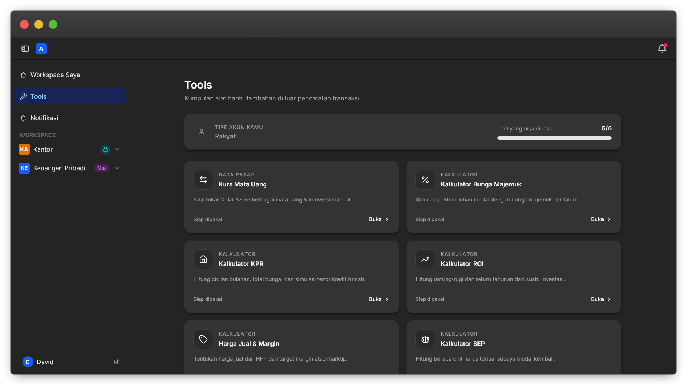
Task: Click the Kalkulator ROI trend icon
Action: click(425, 259)
